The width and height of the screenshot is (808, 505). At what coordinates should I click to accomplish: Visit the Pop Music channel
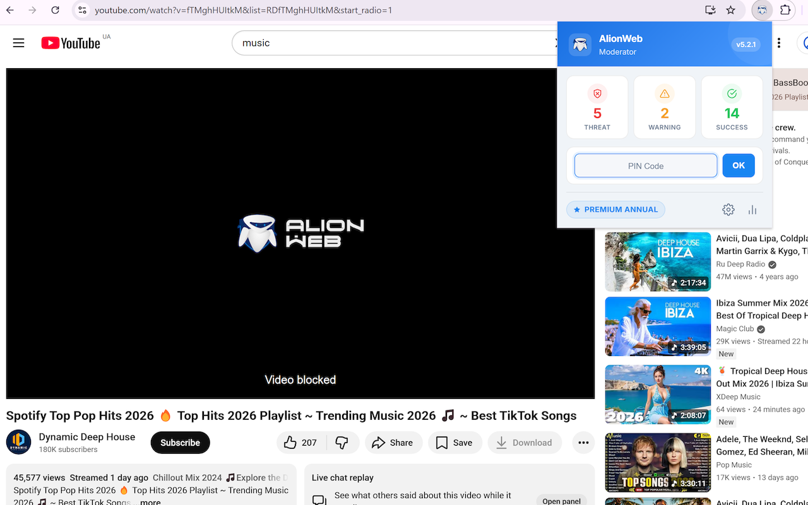pos(734,465)
